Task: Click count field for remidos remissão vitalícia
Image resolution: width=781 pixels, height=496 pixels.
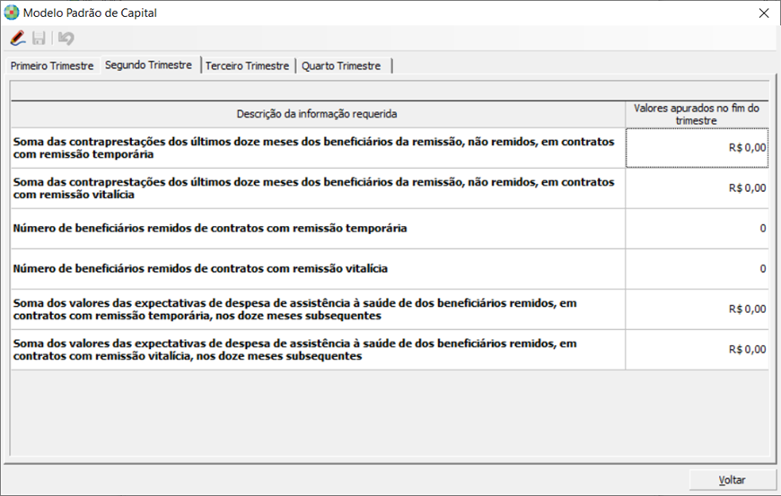Action: [x=697, y=269]
